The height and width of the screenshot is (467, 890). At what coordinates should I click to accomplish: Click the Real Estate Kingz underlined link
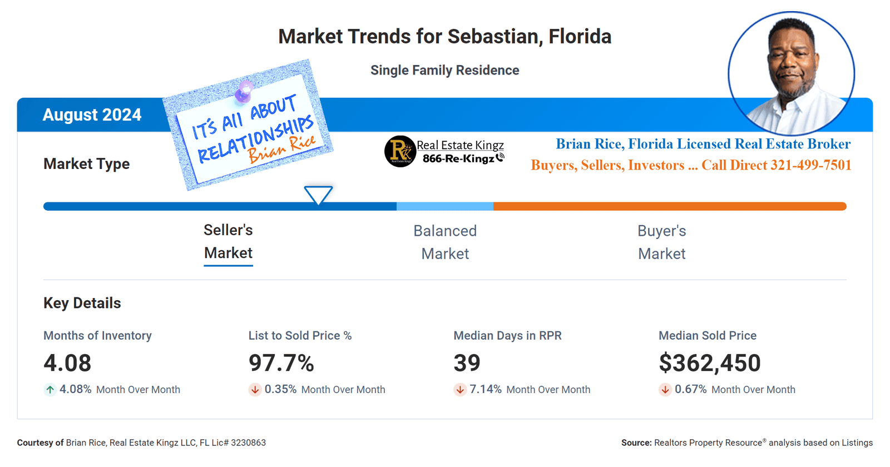460,145
